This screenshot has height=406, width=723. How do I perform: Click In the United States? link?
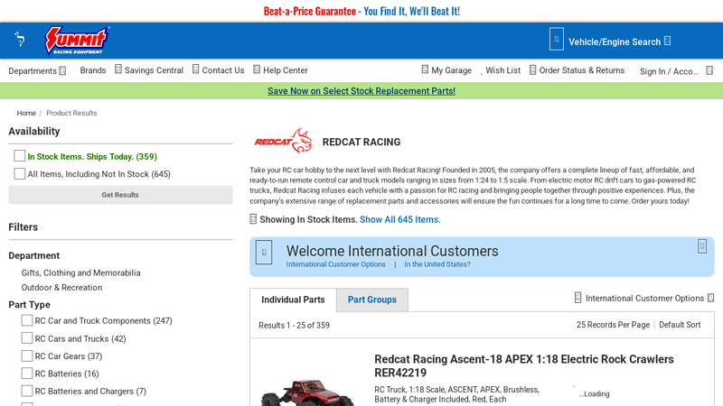point(437,264)
